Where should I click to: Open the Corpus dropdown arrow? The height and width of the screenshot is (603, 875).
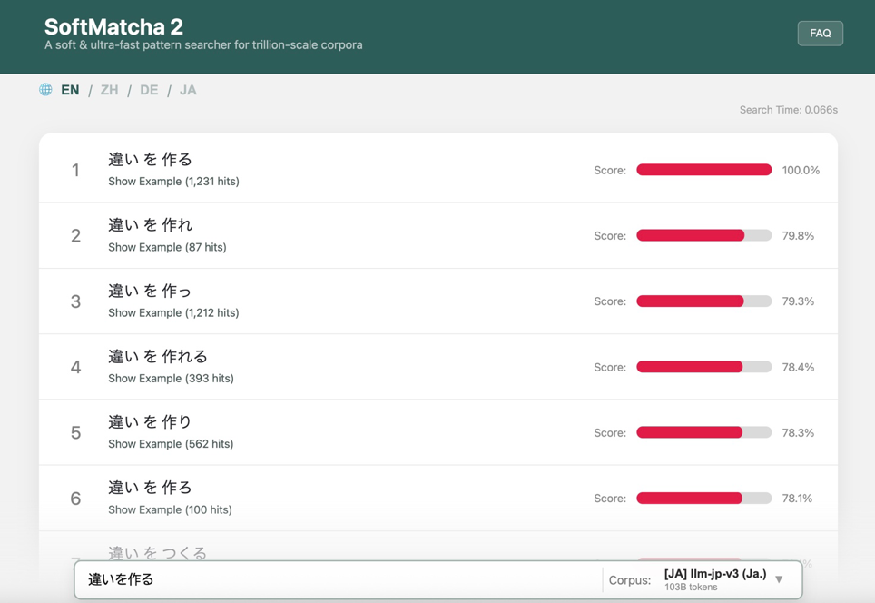[779, 579]
